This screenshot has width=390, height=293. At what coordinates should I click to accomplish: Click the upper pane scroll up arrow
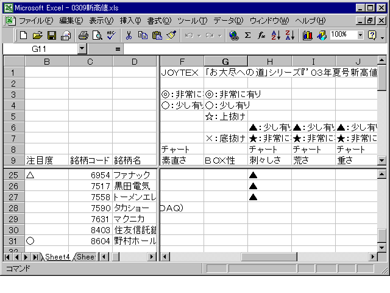[381, 60]
